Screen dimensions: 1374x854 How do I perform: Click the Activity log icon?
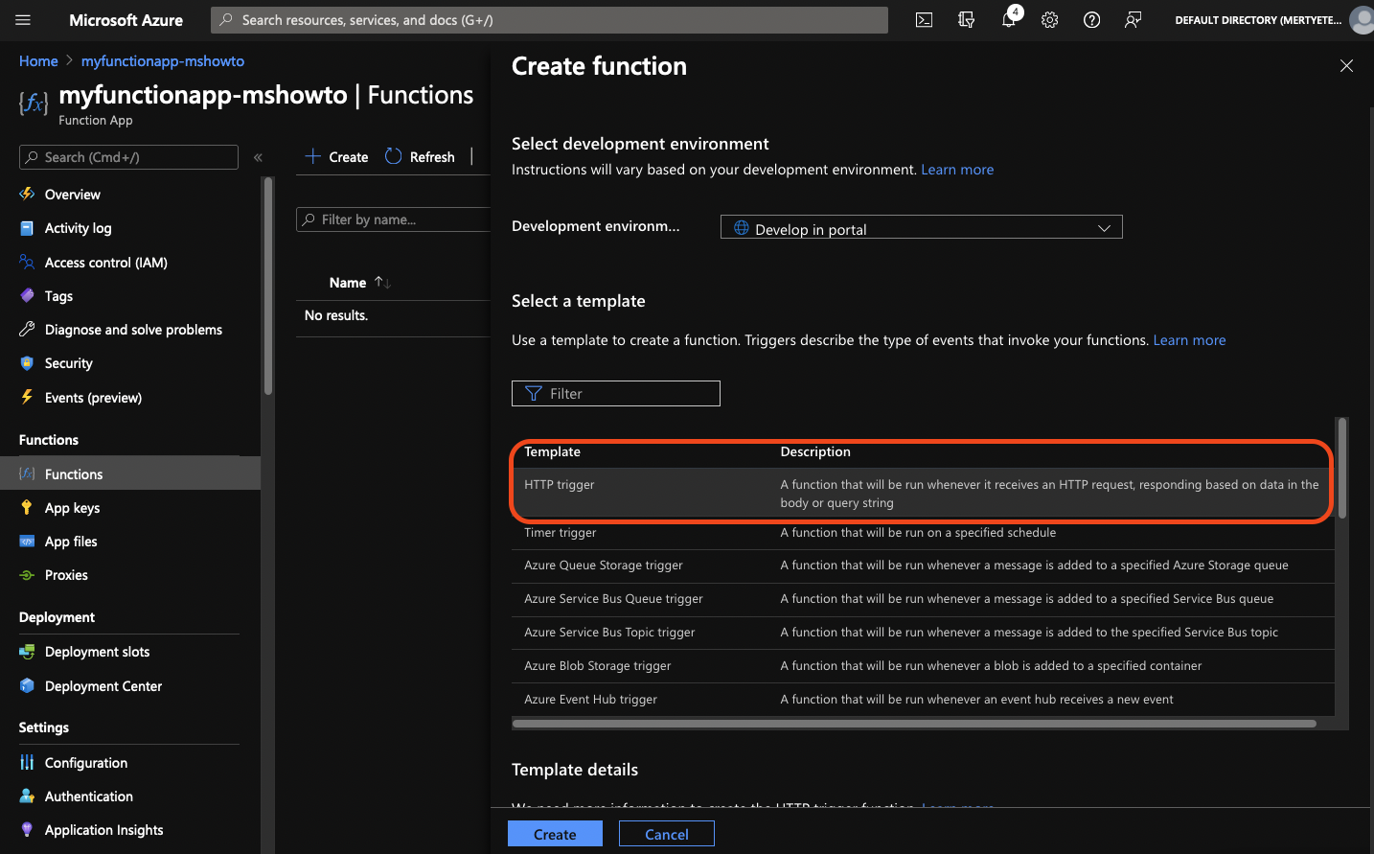coord(27,228)
